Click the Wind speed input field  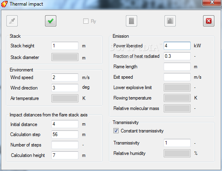(x=65, y=77)
